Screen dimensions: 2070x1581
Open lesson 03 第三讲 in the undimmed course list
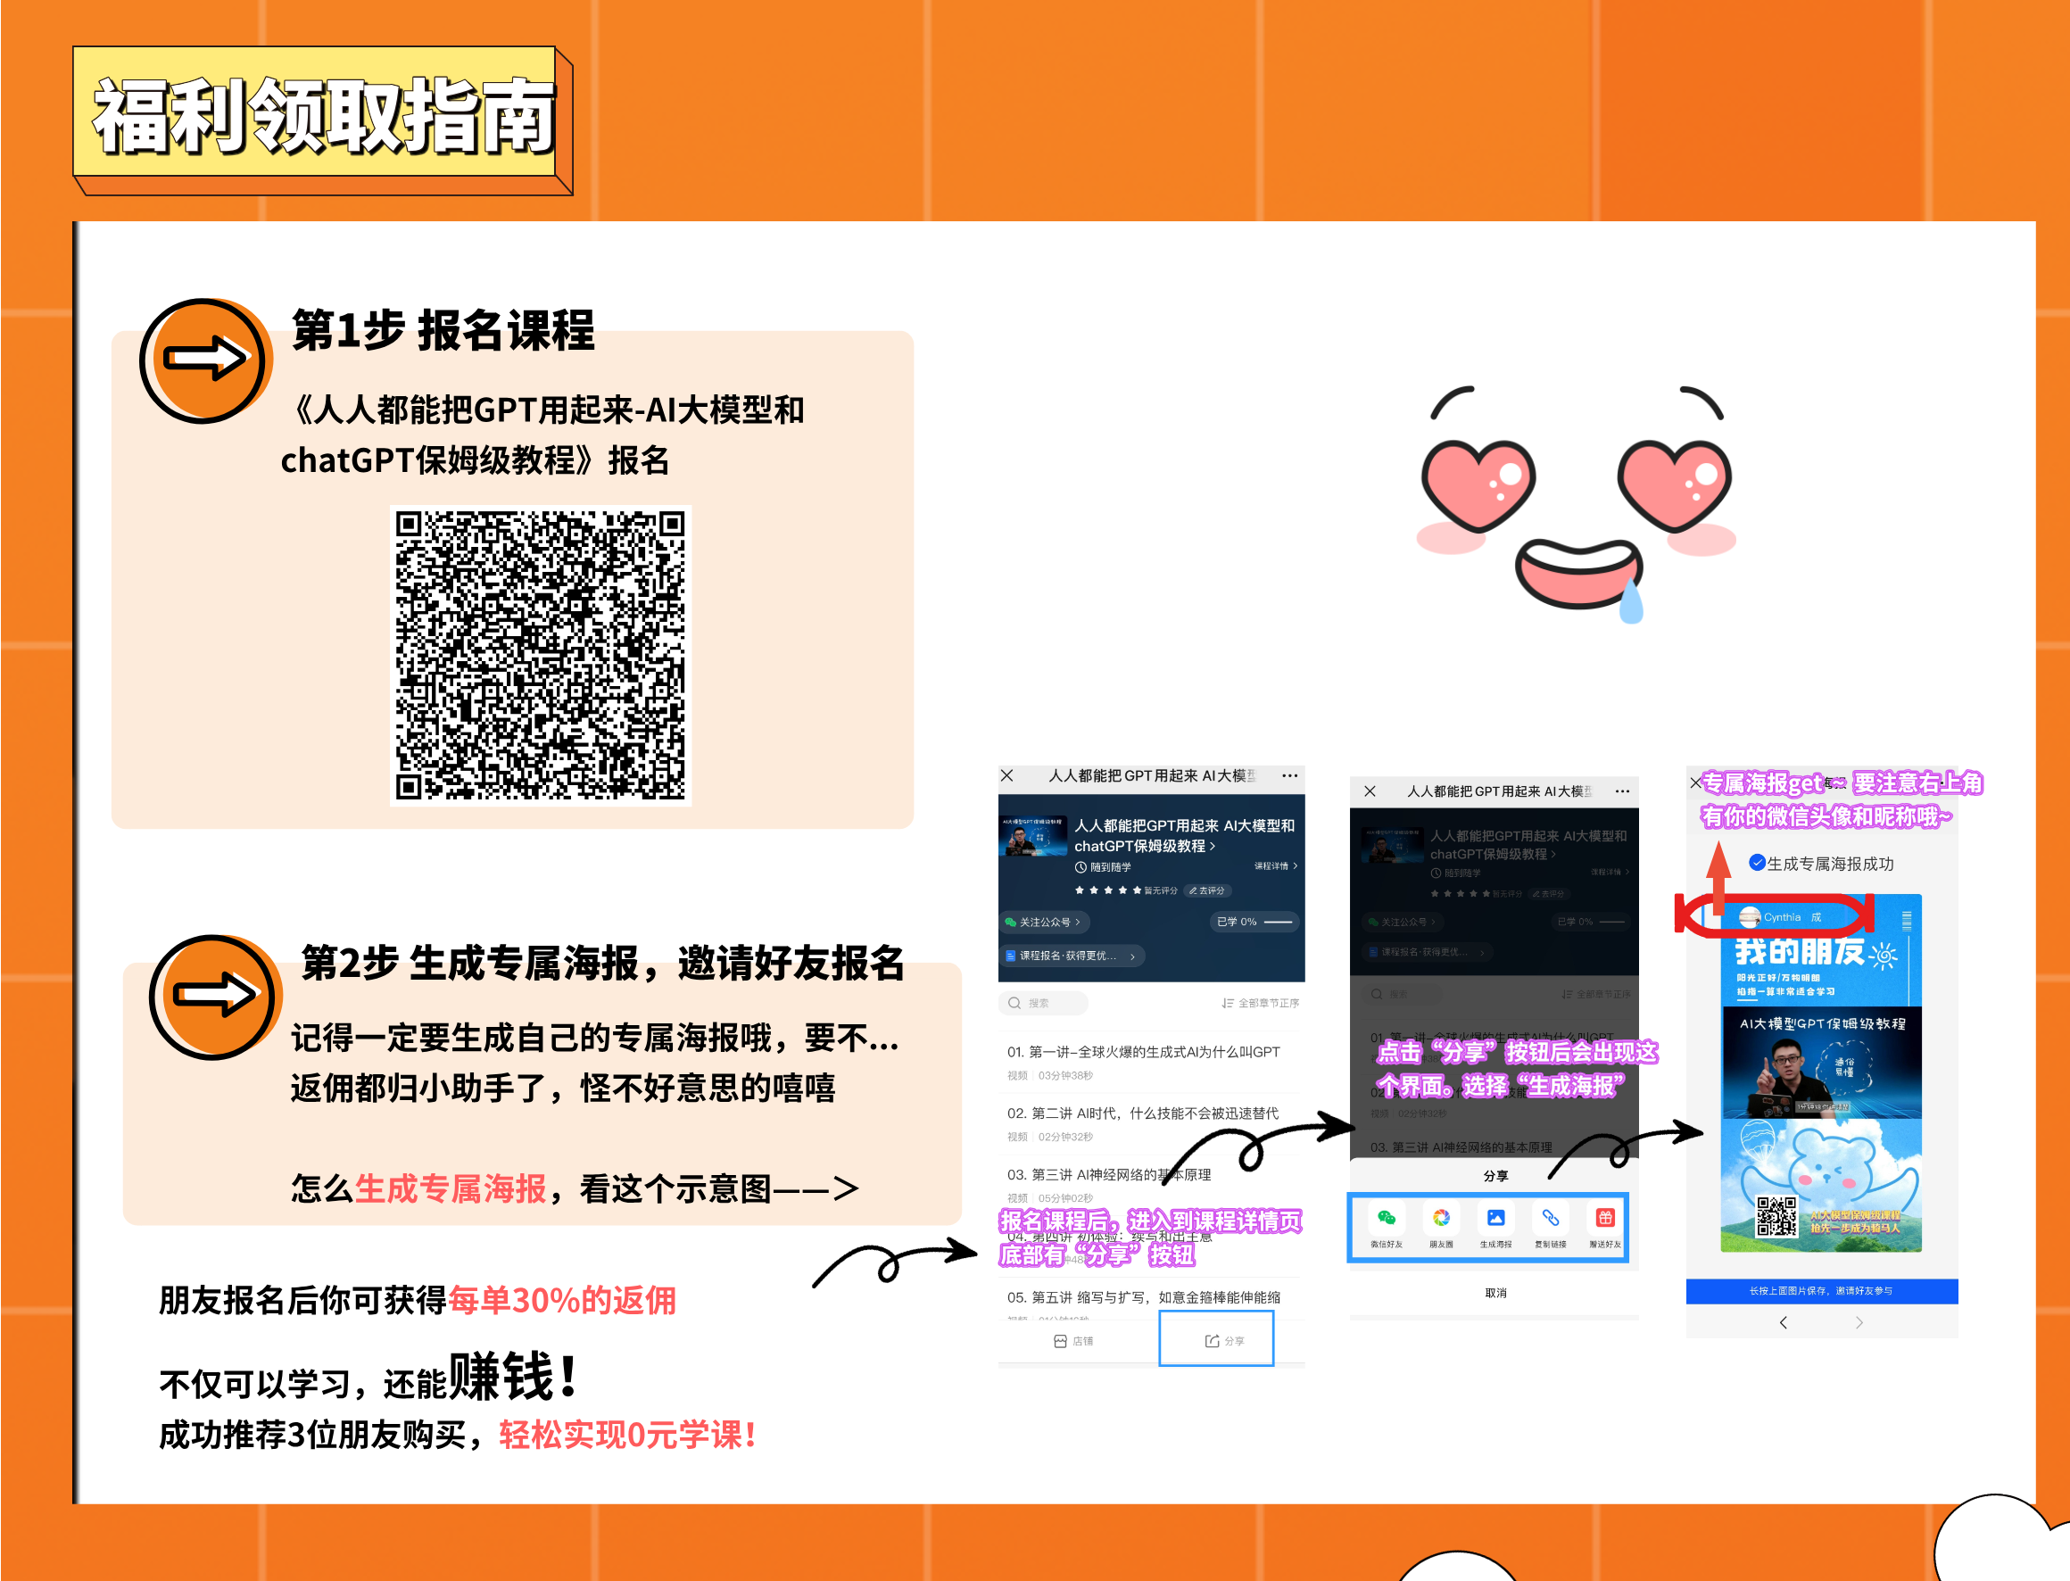point(1151,1185)
